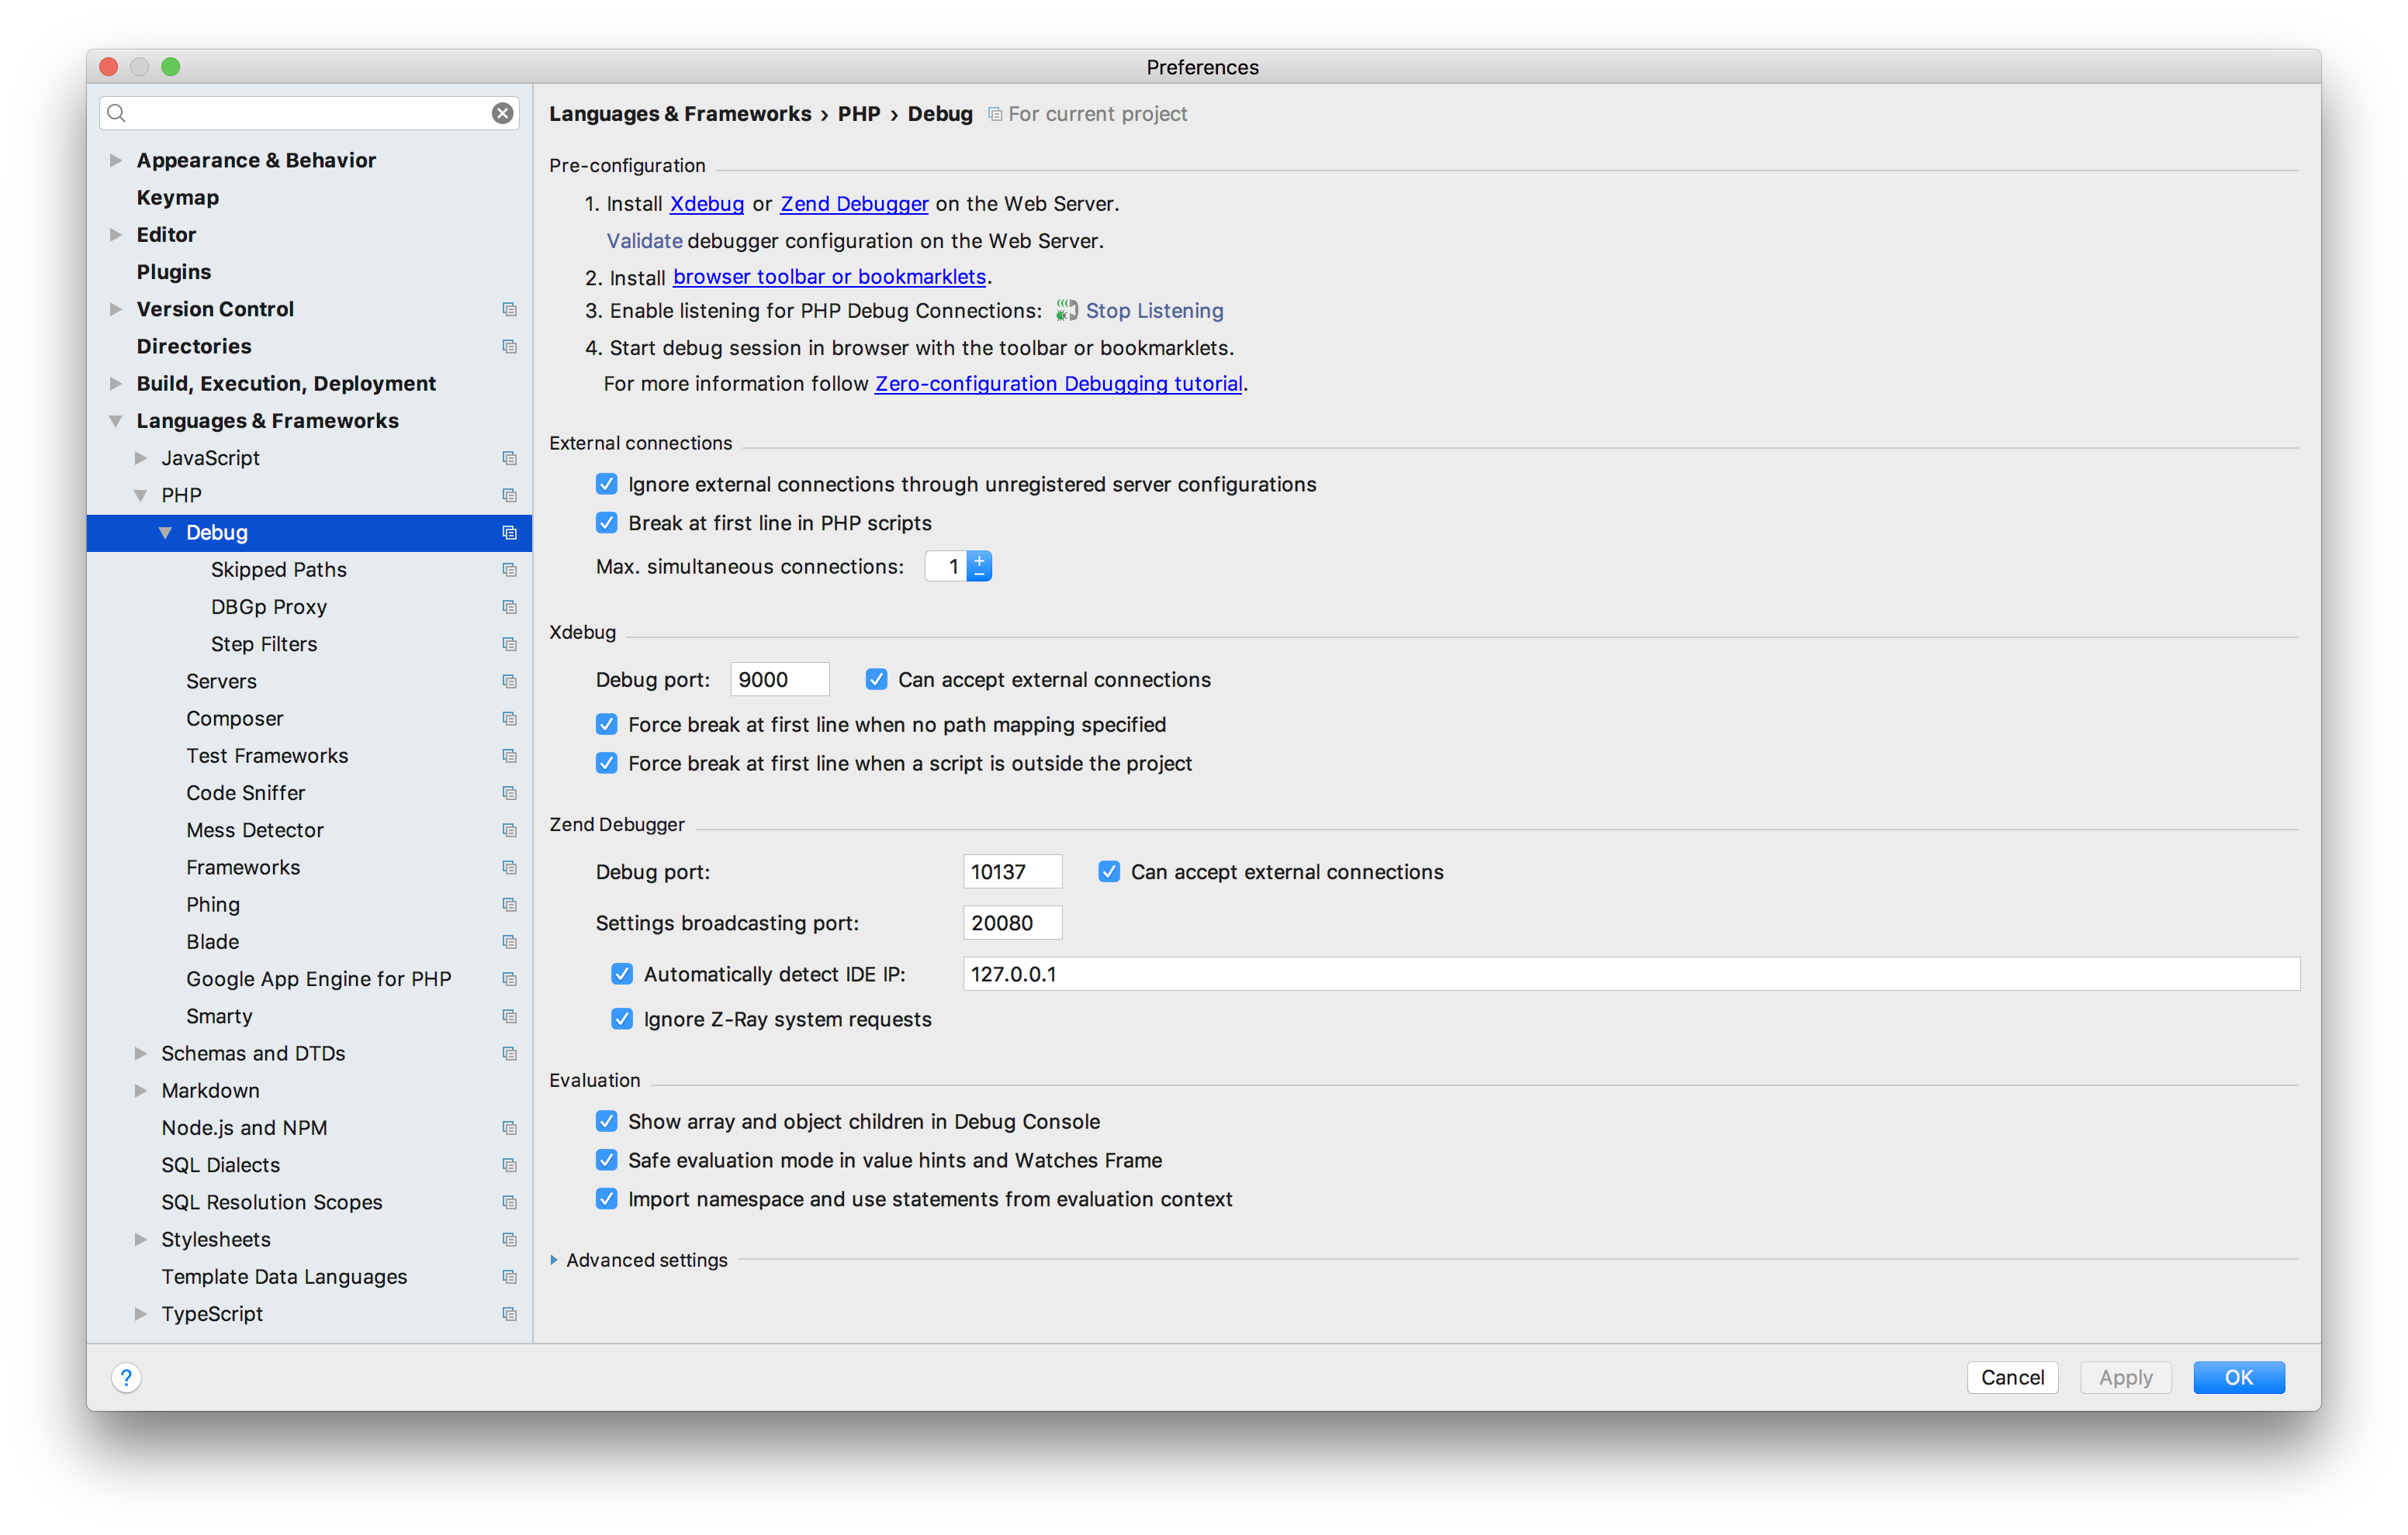Screen dimensions: 2408x1535
Task: Expand the JavaScript settings node
Action: [x=140, y=457]
